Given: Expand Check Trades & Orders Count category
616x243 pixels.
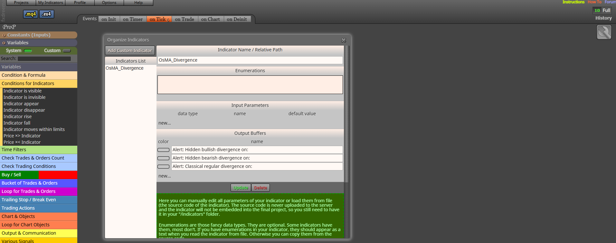Looking at the screenshot, I should point(39,158).
